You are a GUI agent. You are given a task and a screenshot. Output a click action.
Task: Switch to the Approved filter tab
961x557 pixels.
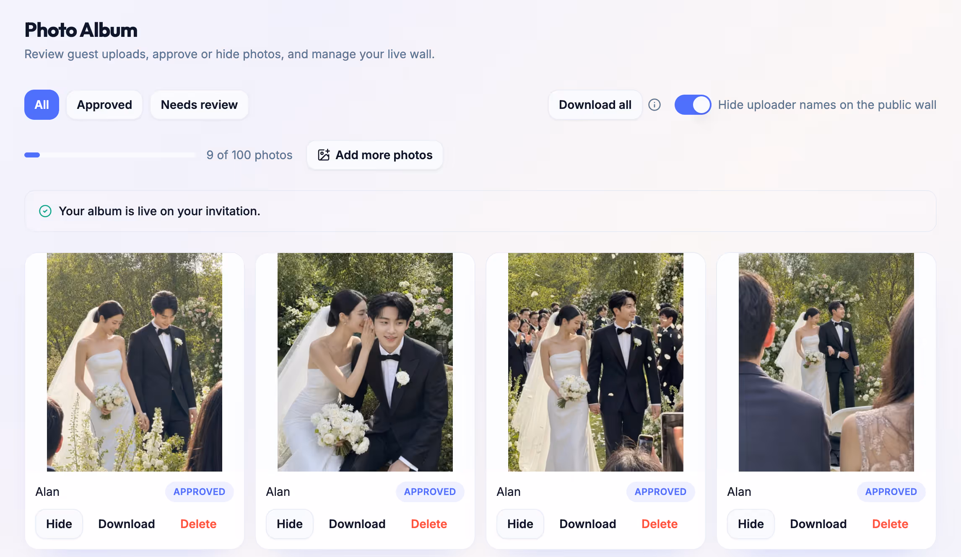(104, 105)
